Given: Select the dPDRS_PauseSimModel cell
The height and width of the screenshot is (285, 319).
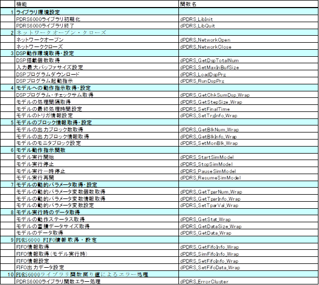Looking at the screenshot, I should pyautogui.click(x=248, y=171).
